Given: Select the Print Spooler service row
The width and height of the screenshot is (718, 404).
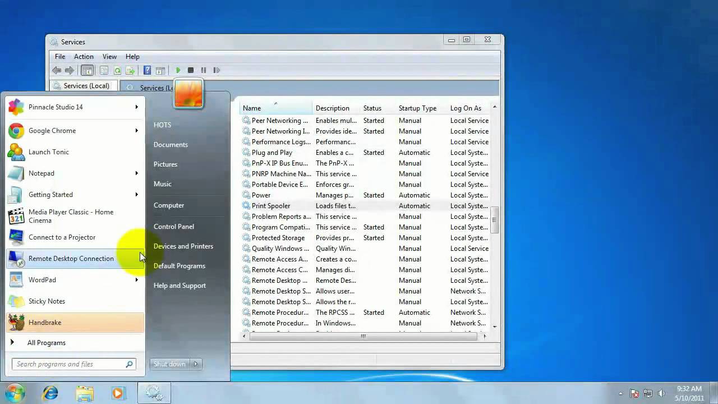Looking at the screenshot, I should (x=366, y=206).
